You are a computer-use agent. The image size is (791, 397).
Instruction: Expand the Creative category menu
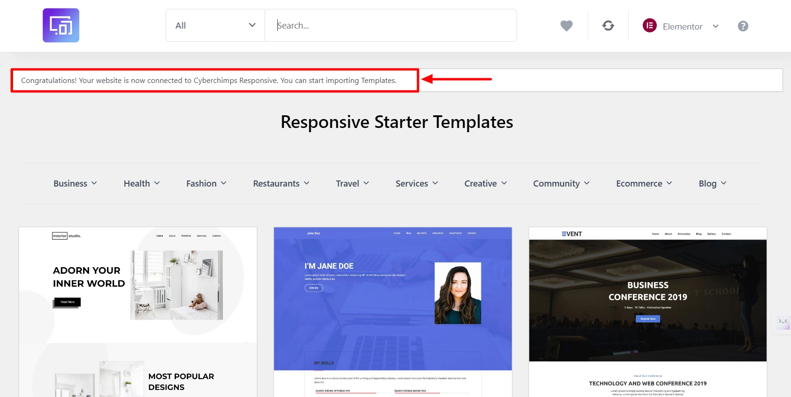[486, 183]
